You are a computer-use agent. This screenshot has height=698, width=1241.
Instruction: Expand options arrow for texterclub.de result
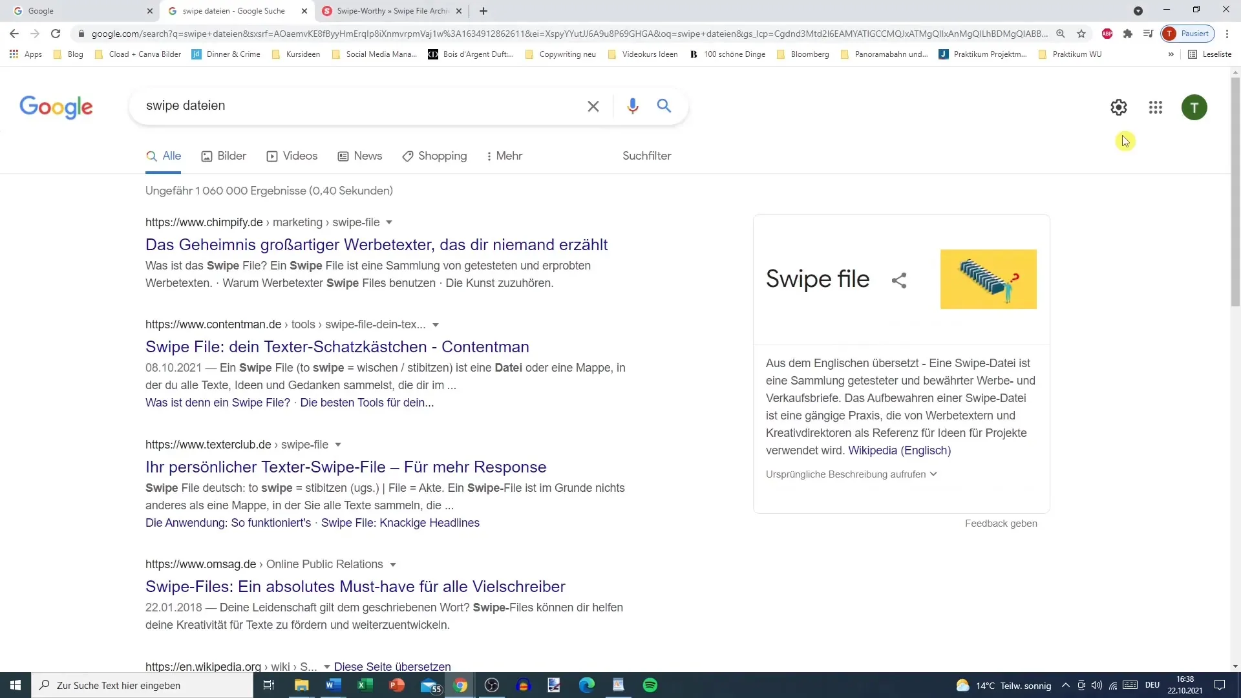[x=338, y=445]
